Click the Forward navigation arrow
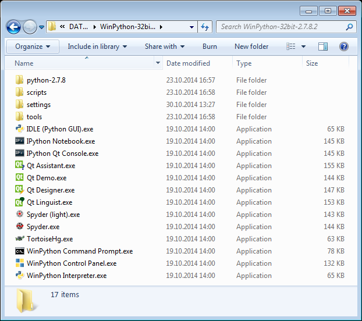This screenshot has width=362, height=321. [x=30, y=27]
